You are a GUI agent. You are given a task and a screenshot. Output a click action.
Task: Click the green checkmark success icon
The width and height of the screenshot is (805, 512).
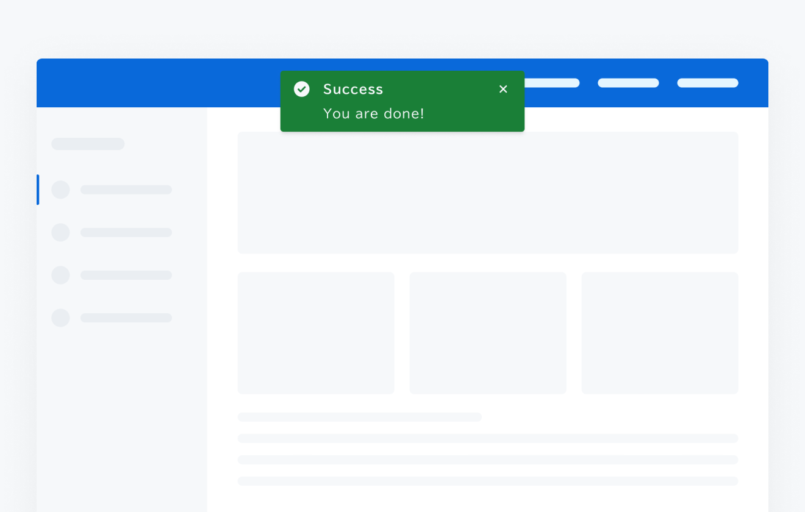point(302,89)
